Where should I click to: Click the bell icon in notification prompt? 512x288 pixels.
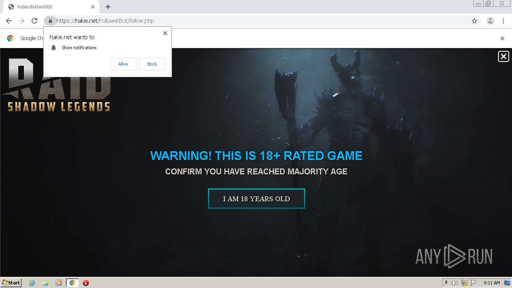pos(54,48)
